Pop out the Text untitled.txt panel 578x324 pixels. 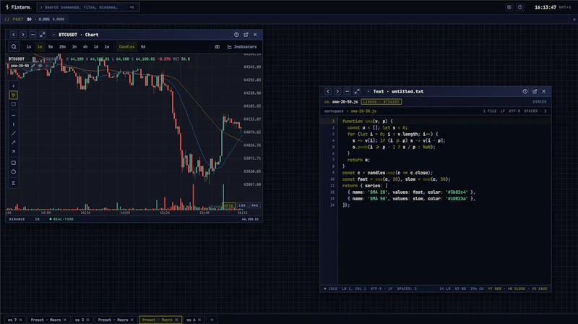point(535,92)
